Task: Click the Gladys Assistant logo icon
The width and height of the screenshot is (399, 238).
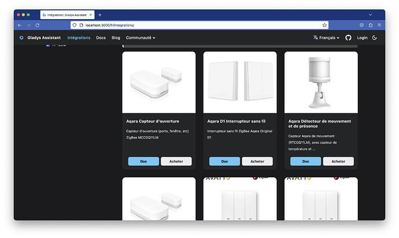Action: point(21,38)
